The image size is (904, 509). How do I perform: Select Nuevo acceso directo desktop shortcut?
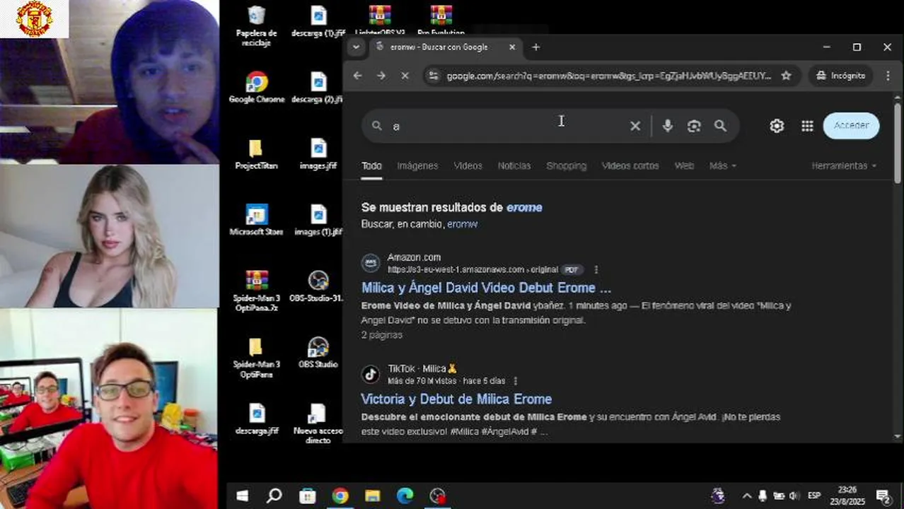point(318,423)
